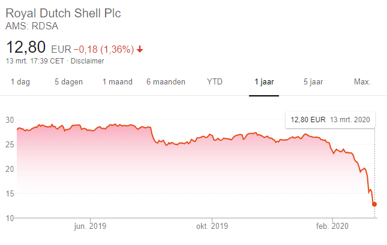Click the 12,80 EUR 13 mrt. 2020 tooltip
The image size is (387, 245).
pyautogui.click(x=330, y=120)
